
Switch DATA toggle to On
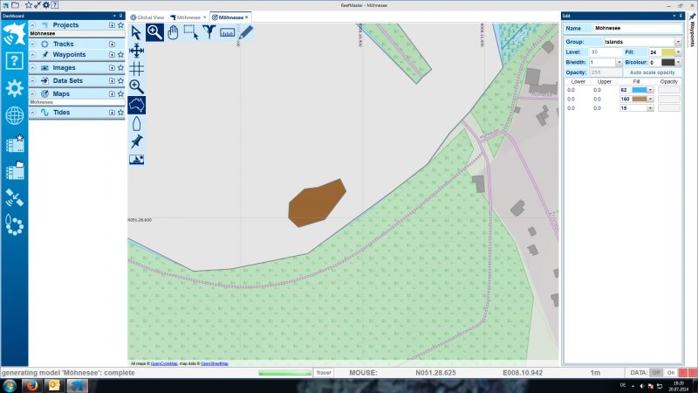671,373
